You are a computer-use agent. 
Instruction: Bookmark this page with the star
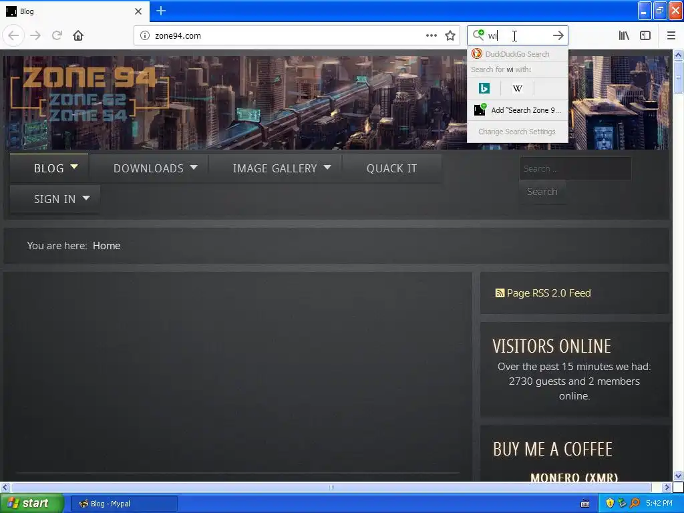pyautogui.click(x=450, y=35)
